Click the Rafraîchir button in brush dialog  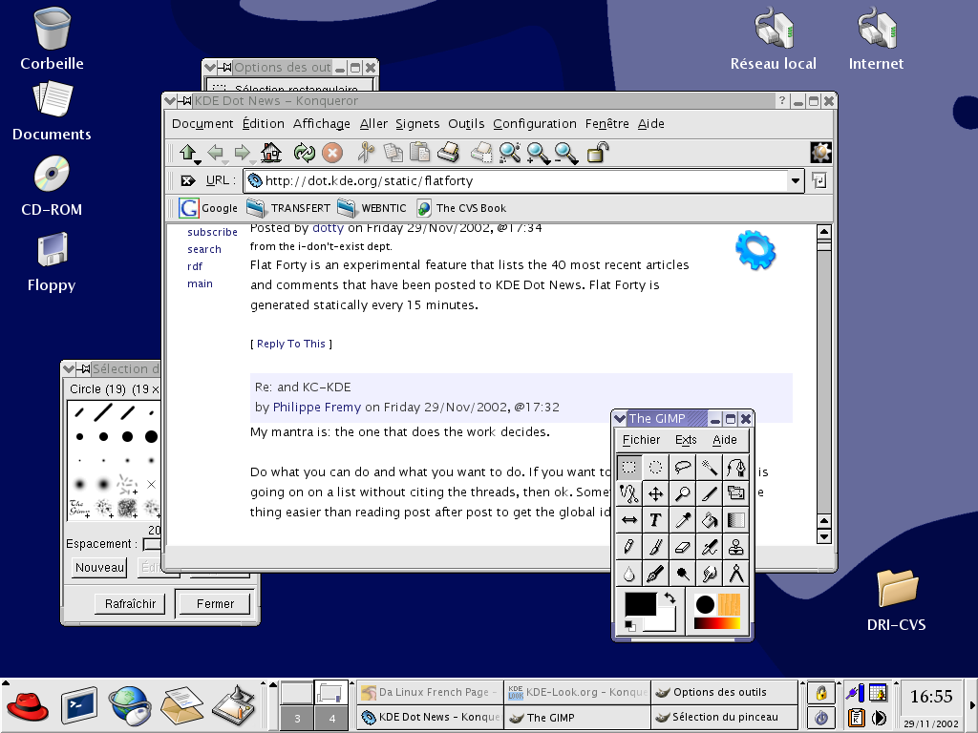coord(130,603)
